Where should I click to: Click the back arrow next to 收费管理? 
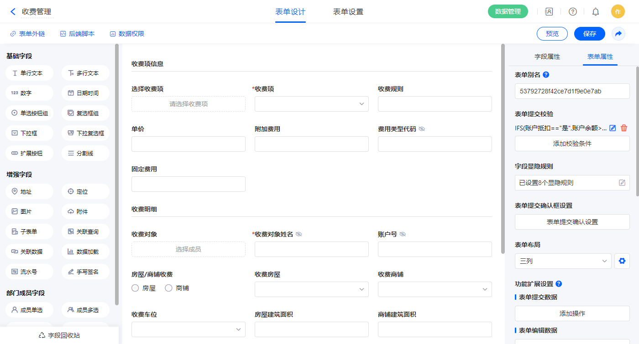pyautogui.click(x=13, y=12)
